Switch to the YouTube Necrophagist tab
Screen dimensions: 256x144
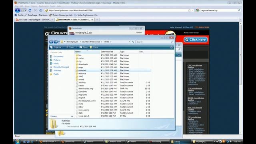[34, 20]
